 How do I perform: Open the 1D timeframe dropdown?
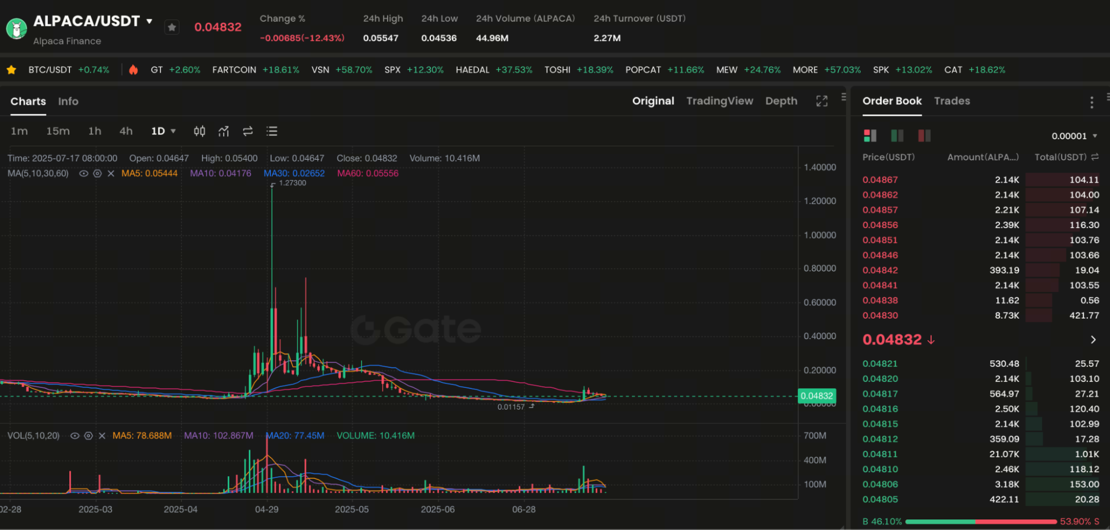coord(163,131)
